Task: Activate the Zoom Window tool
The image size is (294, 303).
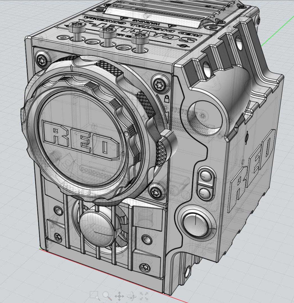Action: pos(95,295)
